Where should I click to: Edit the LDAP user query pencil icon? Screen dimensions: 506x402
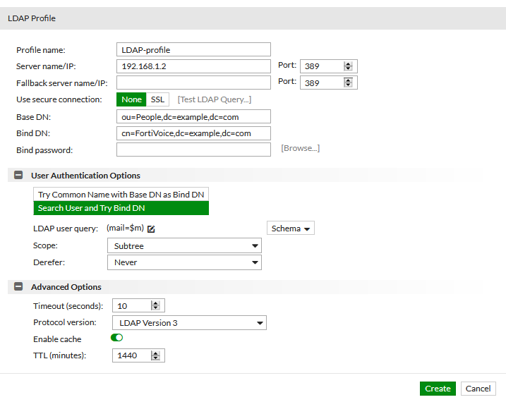click(151, 229)
